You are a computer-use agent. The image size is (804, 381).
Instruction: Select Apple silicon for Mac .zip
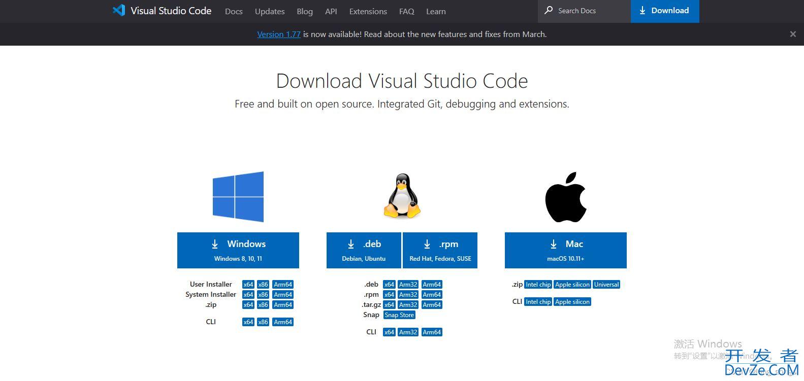[x=572, y=285]
